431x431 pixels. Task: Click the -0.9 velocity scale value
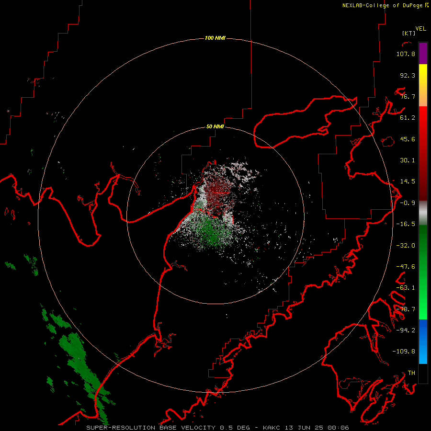click(x=408, y=203)
